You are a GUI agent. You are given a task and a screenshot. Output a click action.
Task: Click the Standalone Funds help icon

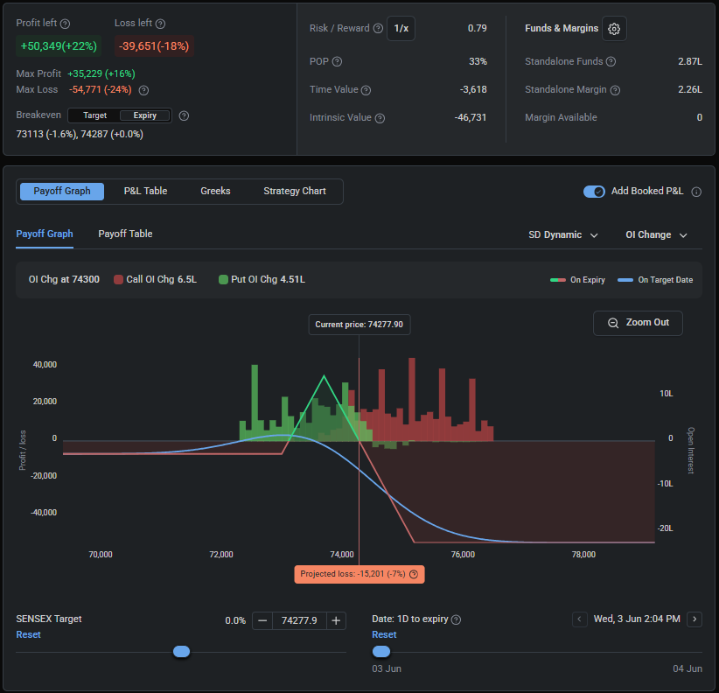(x=611, y=61)
